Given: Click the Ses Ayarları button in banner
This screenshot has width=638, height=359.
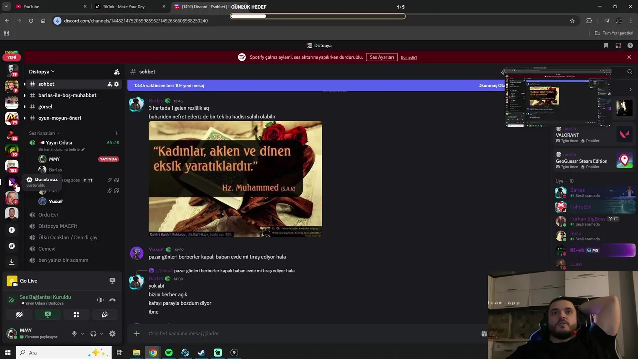Looking at the screenshot, I should click(382, 57).
